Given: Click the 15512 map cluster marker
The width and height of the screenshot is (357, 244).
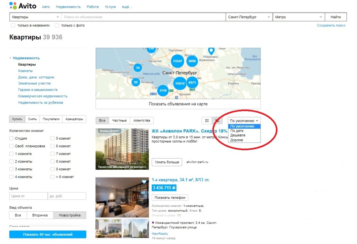Looking at the screenshot, I should 180,83.
